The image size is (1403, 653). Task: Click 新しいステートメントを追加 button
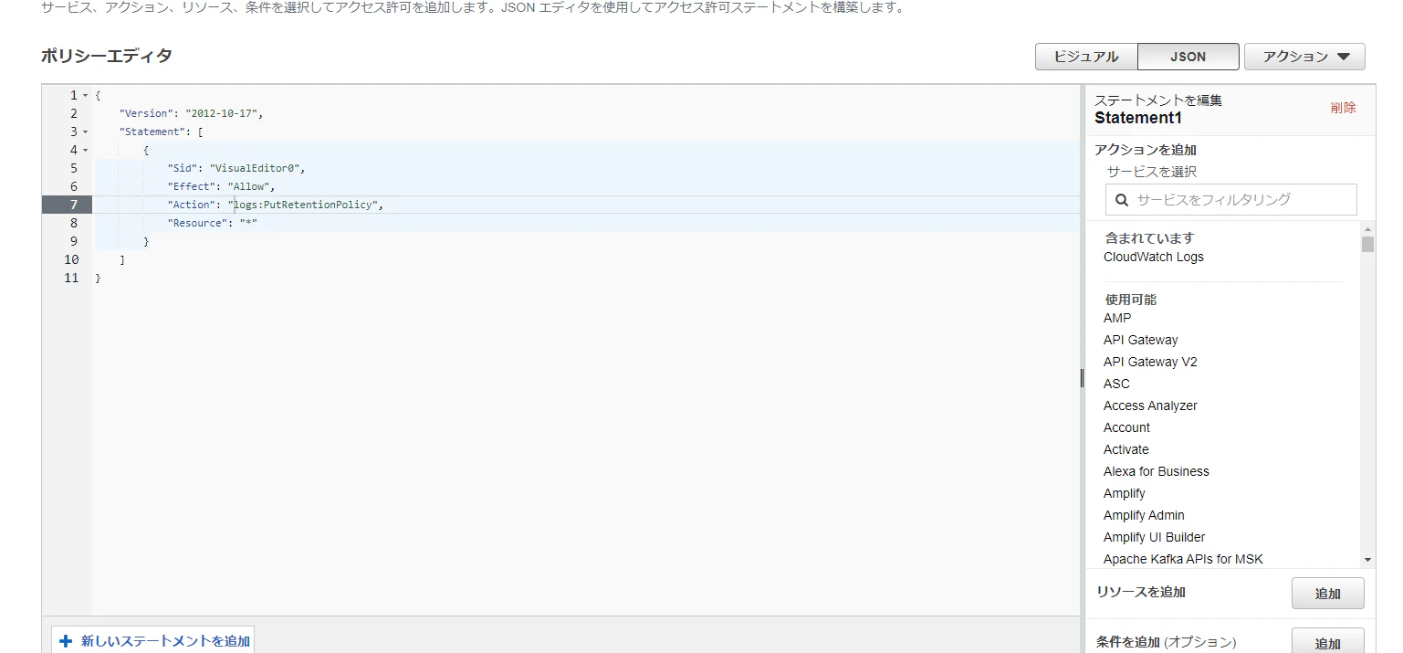coord(152,641)
